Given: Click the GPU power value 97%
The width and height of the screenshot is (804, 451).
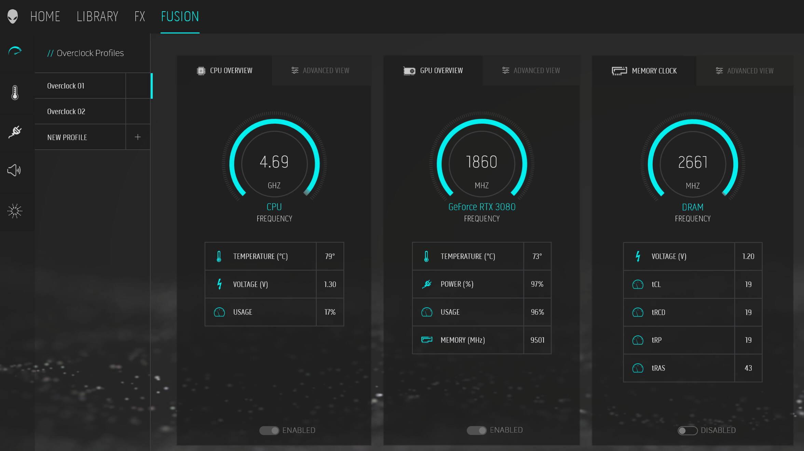Looking at the screenshot, I should [x=537, y=284].
